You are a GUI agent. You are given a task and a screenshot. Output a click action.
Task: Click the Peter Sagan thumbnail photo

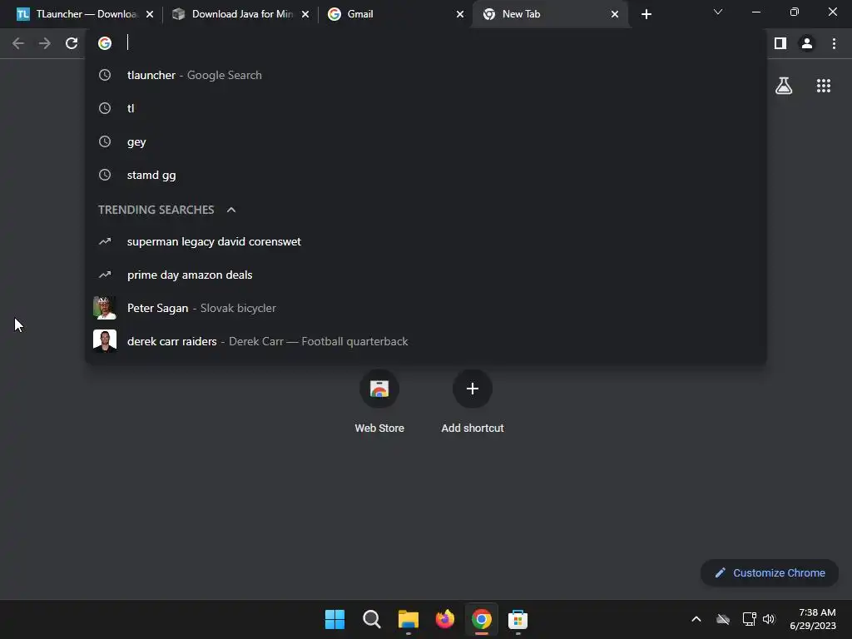105,308
